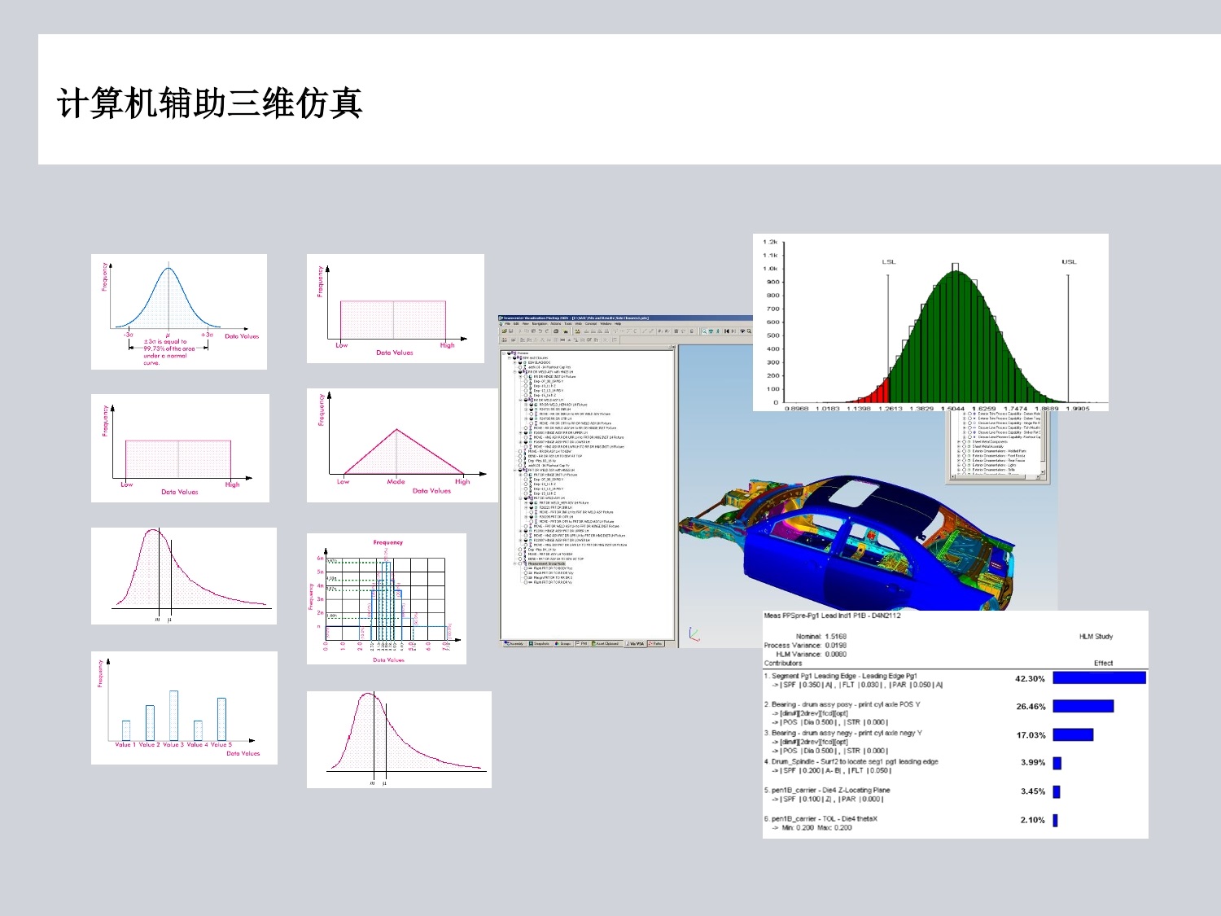This screenshot has width=1221, height=916.
Task: Select Flush FRT DR TO BODY measurement
Action: tap(553, 568)
